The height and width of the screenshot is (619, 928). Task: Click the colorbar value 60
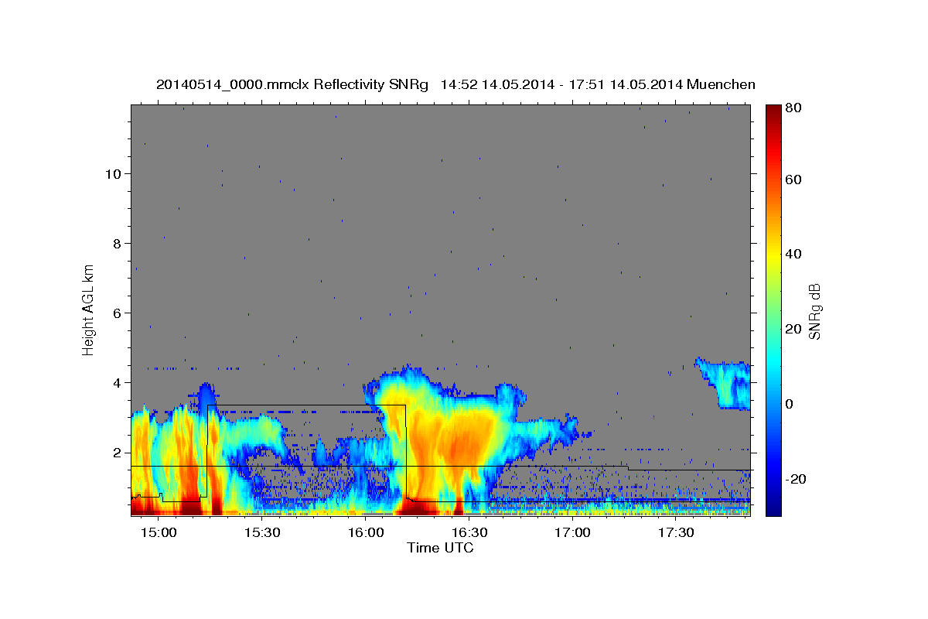tap(793, 180)
